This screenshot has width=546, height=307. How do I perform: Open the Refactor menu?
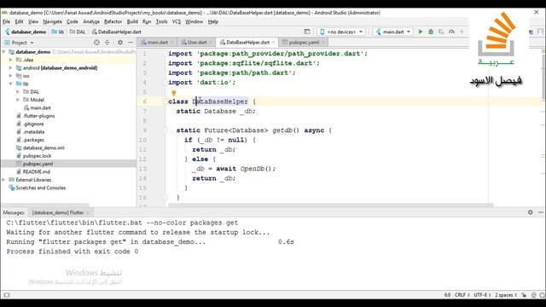point(113,21)
